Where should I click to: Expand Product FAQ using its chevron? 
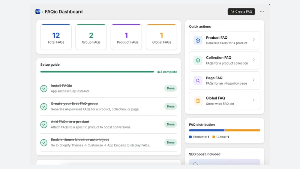(254, 39)
